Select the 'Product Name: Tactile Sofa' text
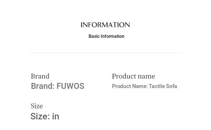Screen dimensions: 211x130 pos(144,86)
